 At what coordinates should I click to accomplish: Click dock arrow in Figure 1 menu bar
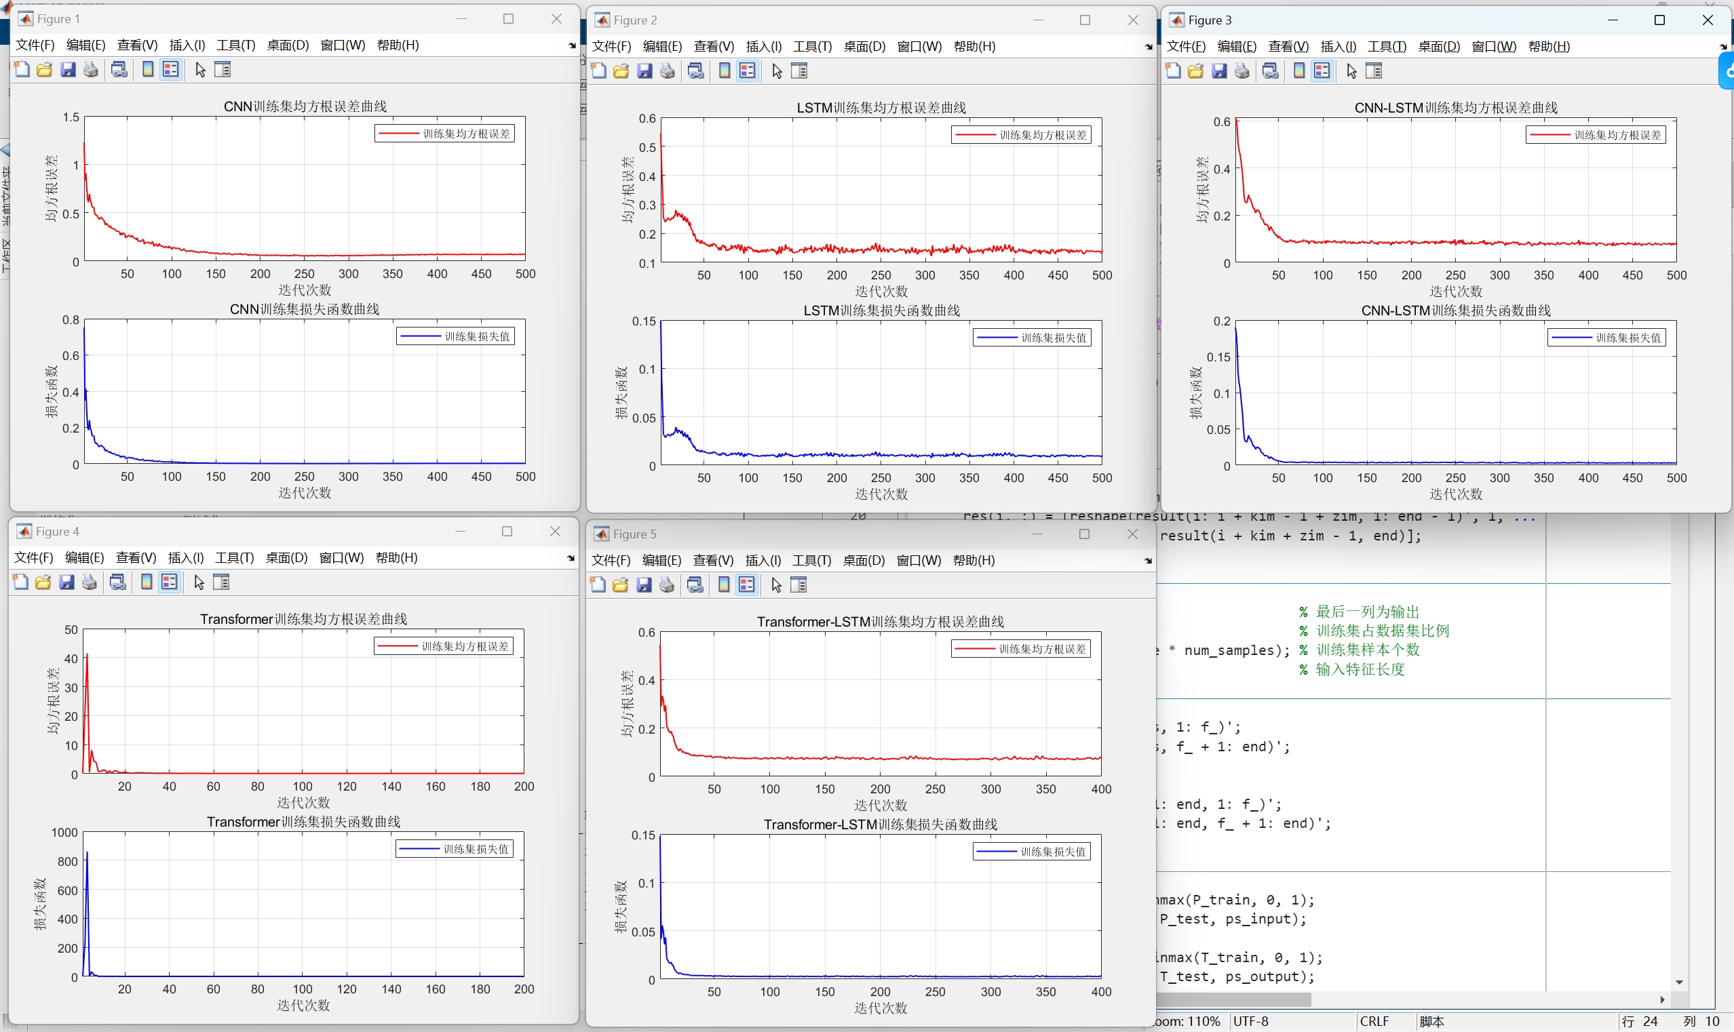572,46
